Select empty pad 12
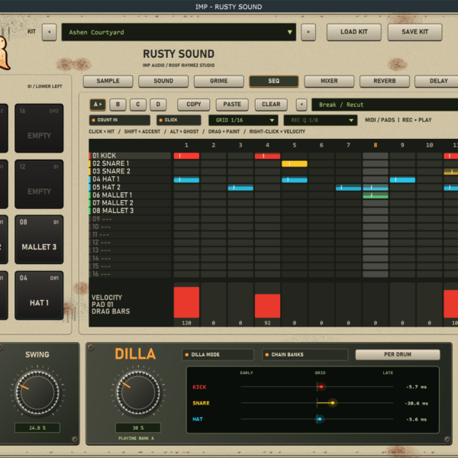458x458 pixels. [39, 184]
